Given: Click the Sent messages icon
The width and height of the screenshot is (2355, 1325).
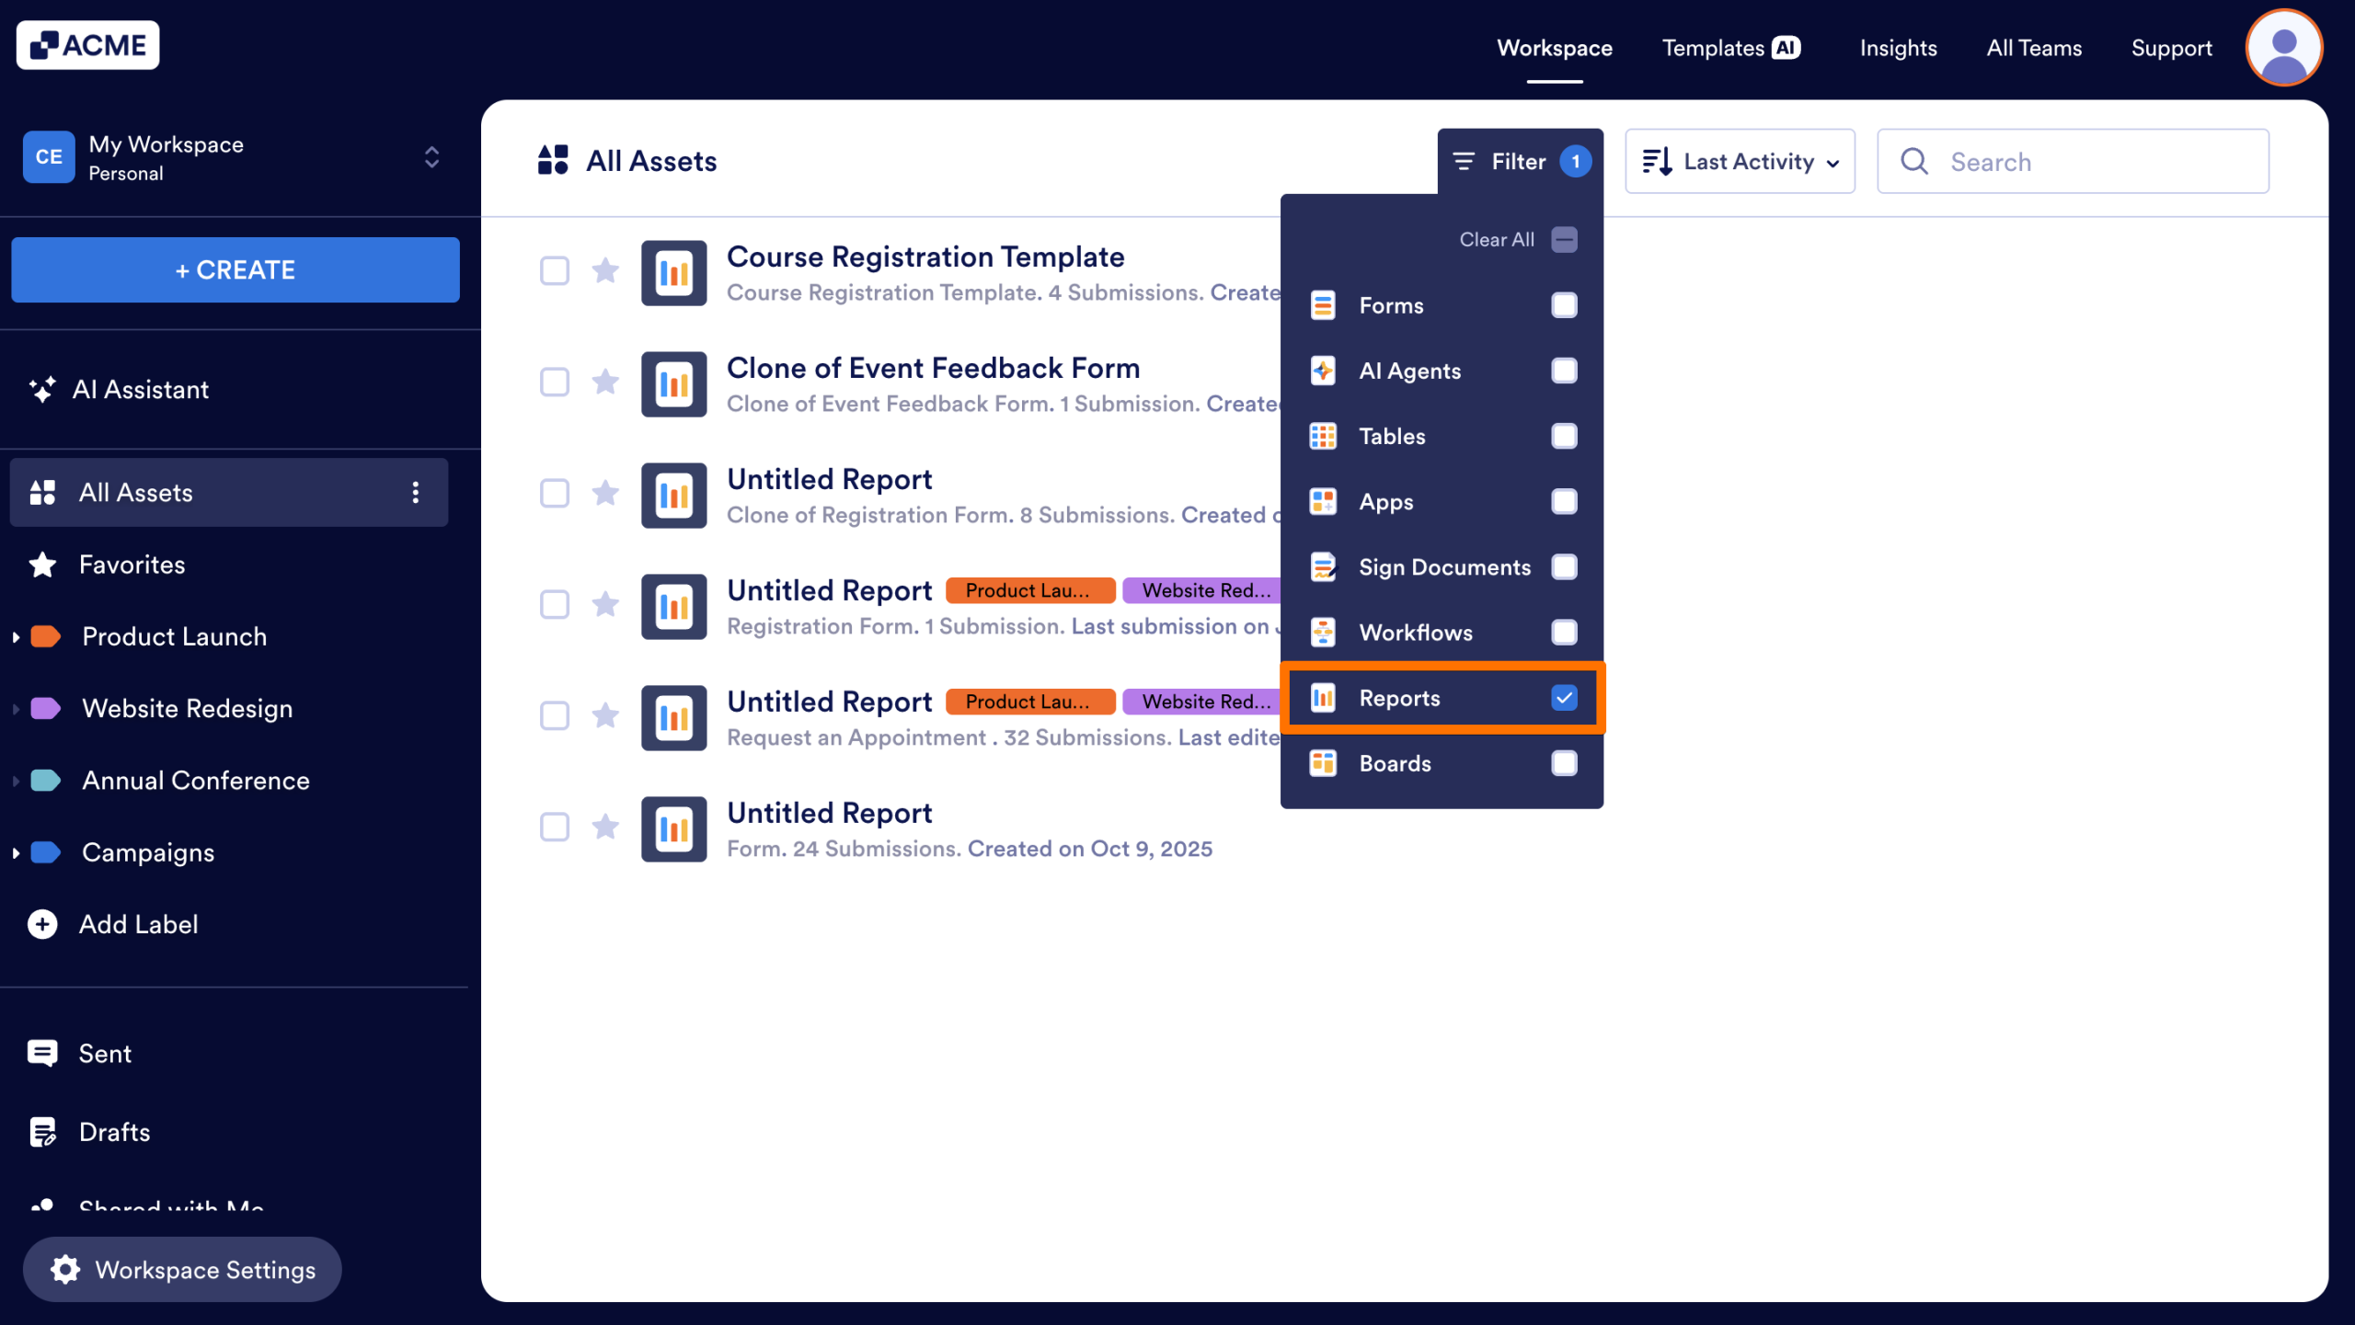Looking at the screenshot, I should pos(42,1053).
